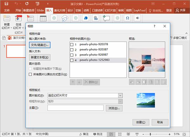Open the LvyhTool tab
The width and height of the screenshot is (190, 137).
140,10
